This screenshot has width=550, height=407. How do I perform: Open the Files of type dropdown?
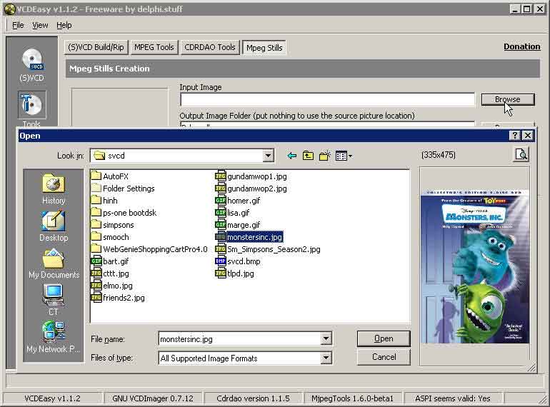pos(326,358)
